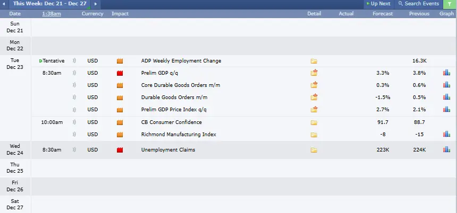The height and width of the screenshot is (213, 457).
Task: Toggle alert for Core Durable Goods Orders
Action: pos(74,85)
